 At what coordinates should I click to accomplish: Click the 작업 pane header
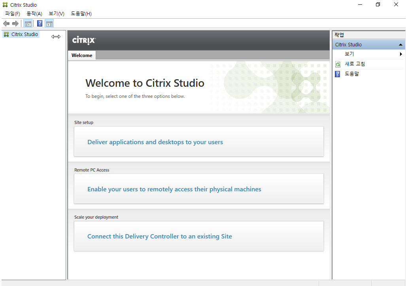coord(369,35)
